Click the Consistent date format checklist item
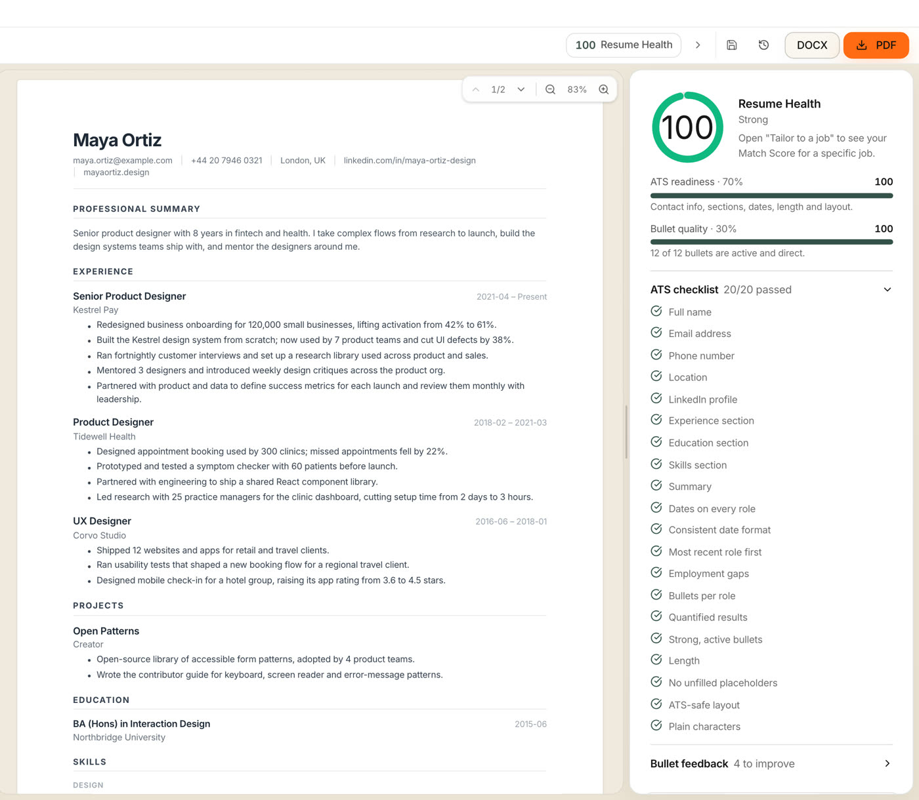 pos(719,530)
